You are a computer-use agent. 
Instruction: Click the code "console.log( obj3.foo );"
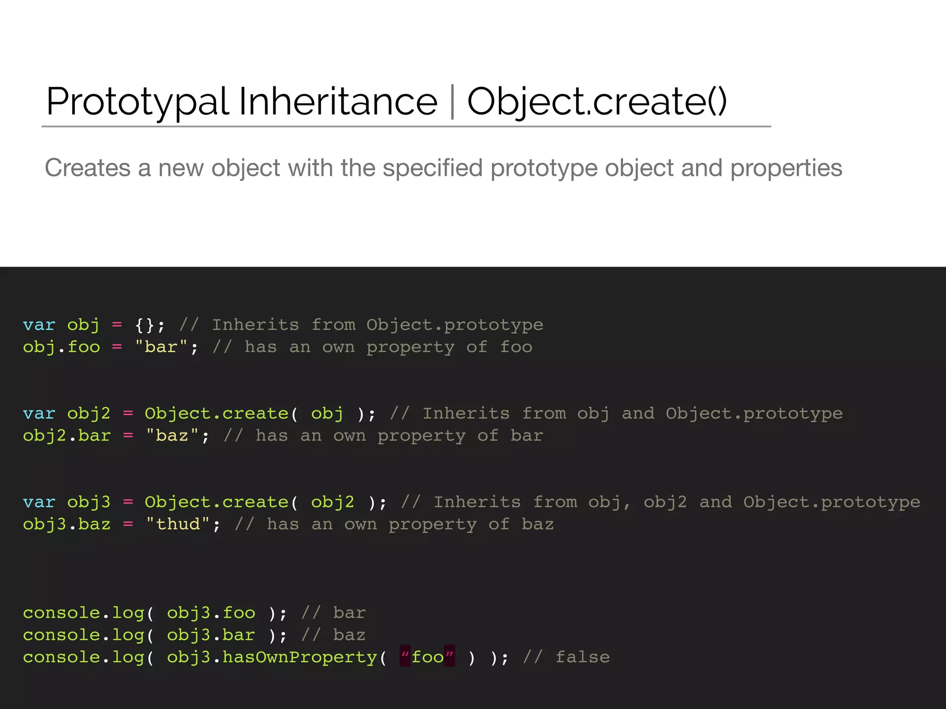click(155, 613)
